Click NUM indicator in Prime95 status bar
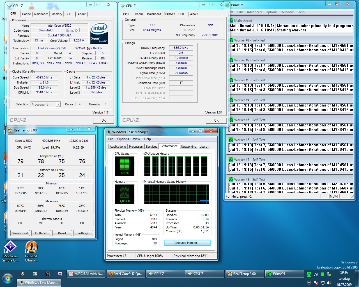The height and width of the screenshot is (287, 359). pyautogui.click(x=334, y=196)
